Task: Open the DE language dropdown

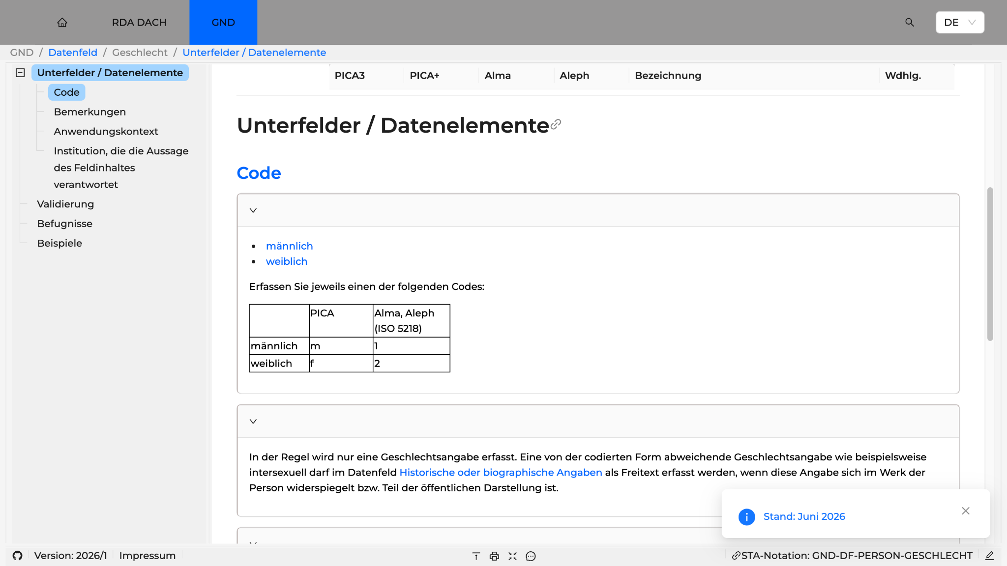Action: (960, 23)
